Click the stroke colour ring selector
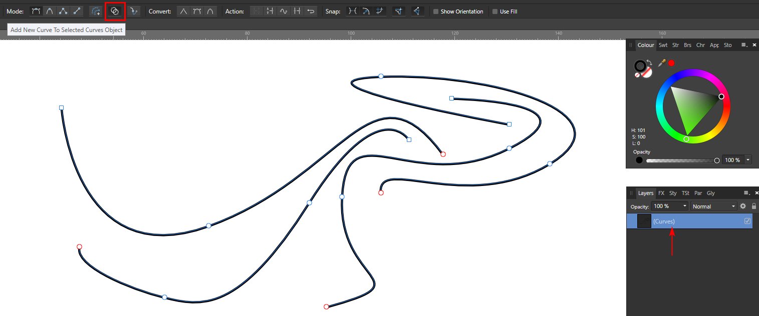The width and height of the screenshot is (759, 316). point(640,66)
